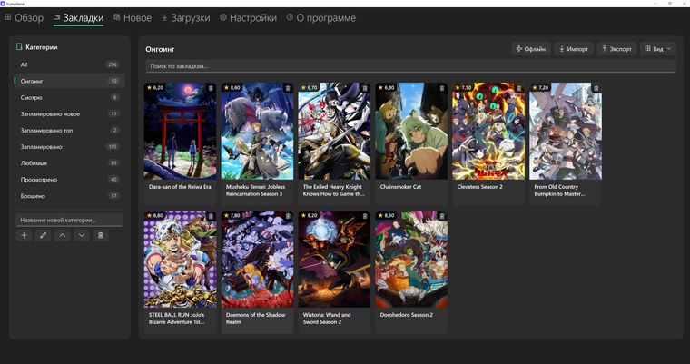Add new category with plus icon

(24, 235)
